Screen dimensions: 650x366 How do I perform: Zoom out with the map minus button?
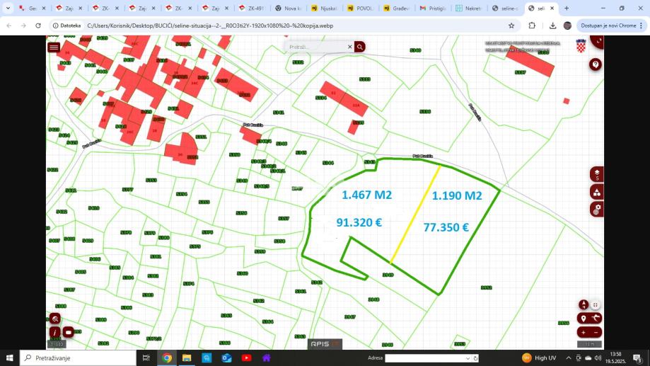(596, 333)
